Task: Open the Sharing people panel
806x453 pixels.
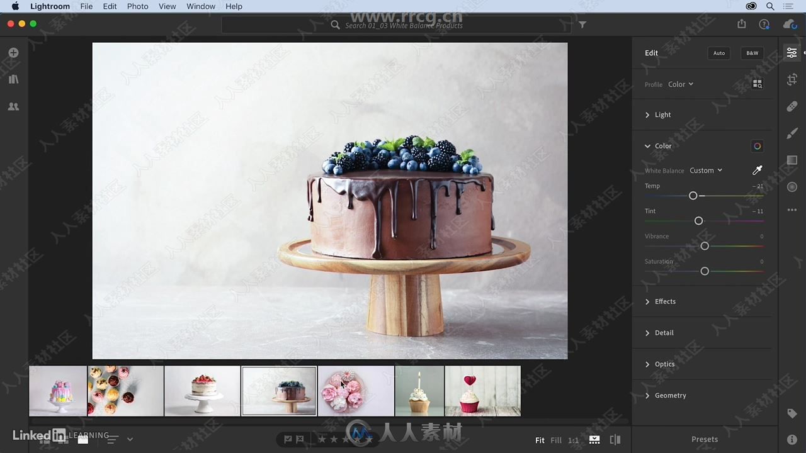Action: point(13,107)
